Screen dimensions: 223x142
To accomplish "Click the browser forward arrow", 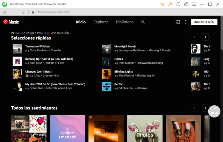I will [x=18, y=12].
